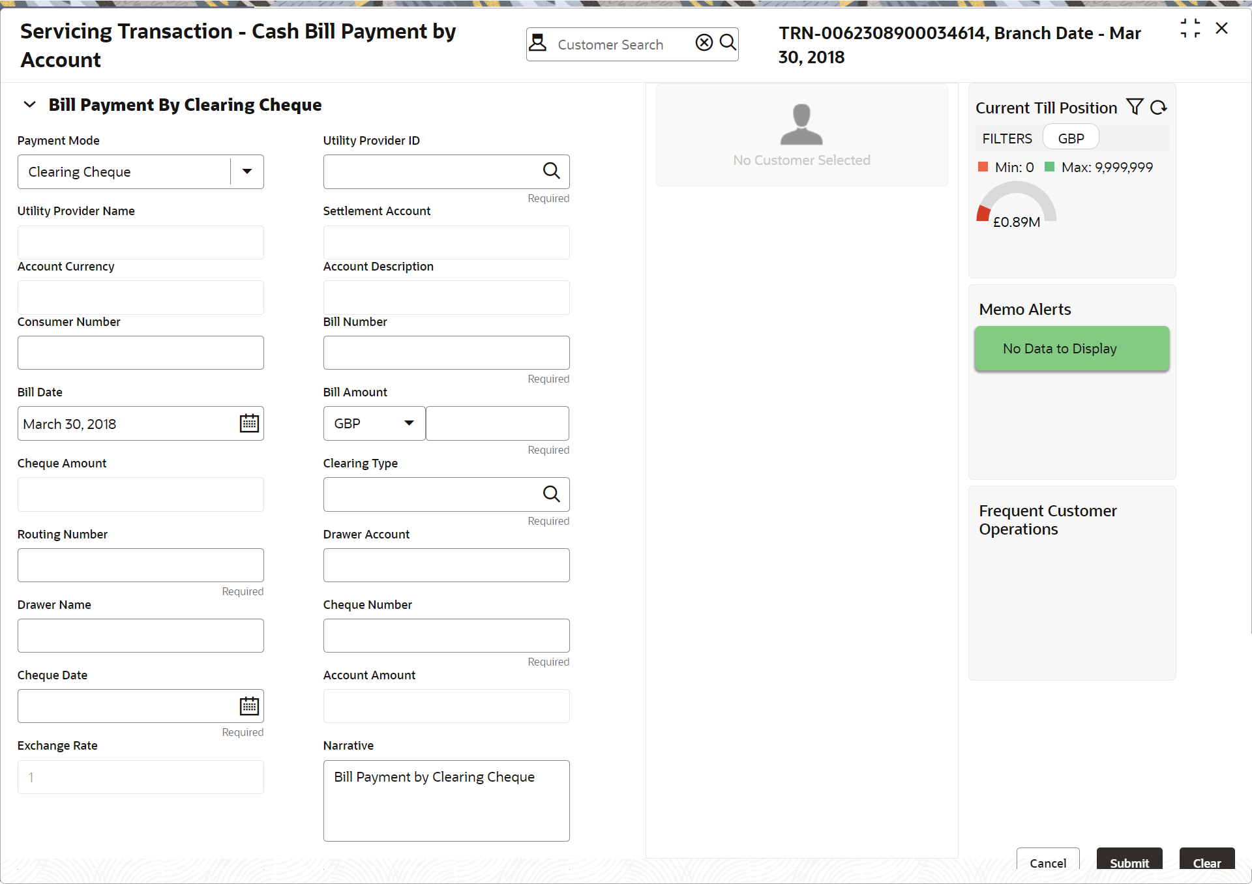Click the till position filter funnel icon
Screen dimensions: 1252x884
[1135, 107]
